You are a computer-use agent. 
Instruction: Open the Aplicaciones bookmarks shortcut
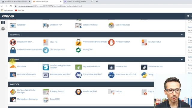(7, 10)
